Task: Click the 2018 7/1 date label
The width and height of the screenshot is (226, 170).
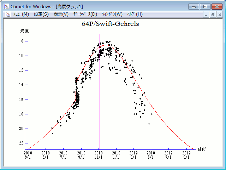Action: 63,155
